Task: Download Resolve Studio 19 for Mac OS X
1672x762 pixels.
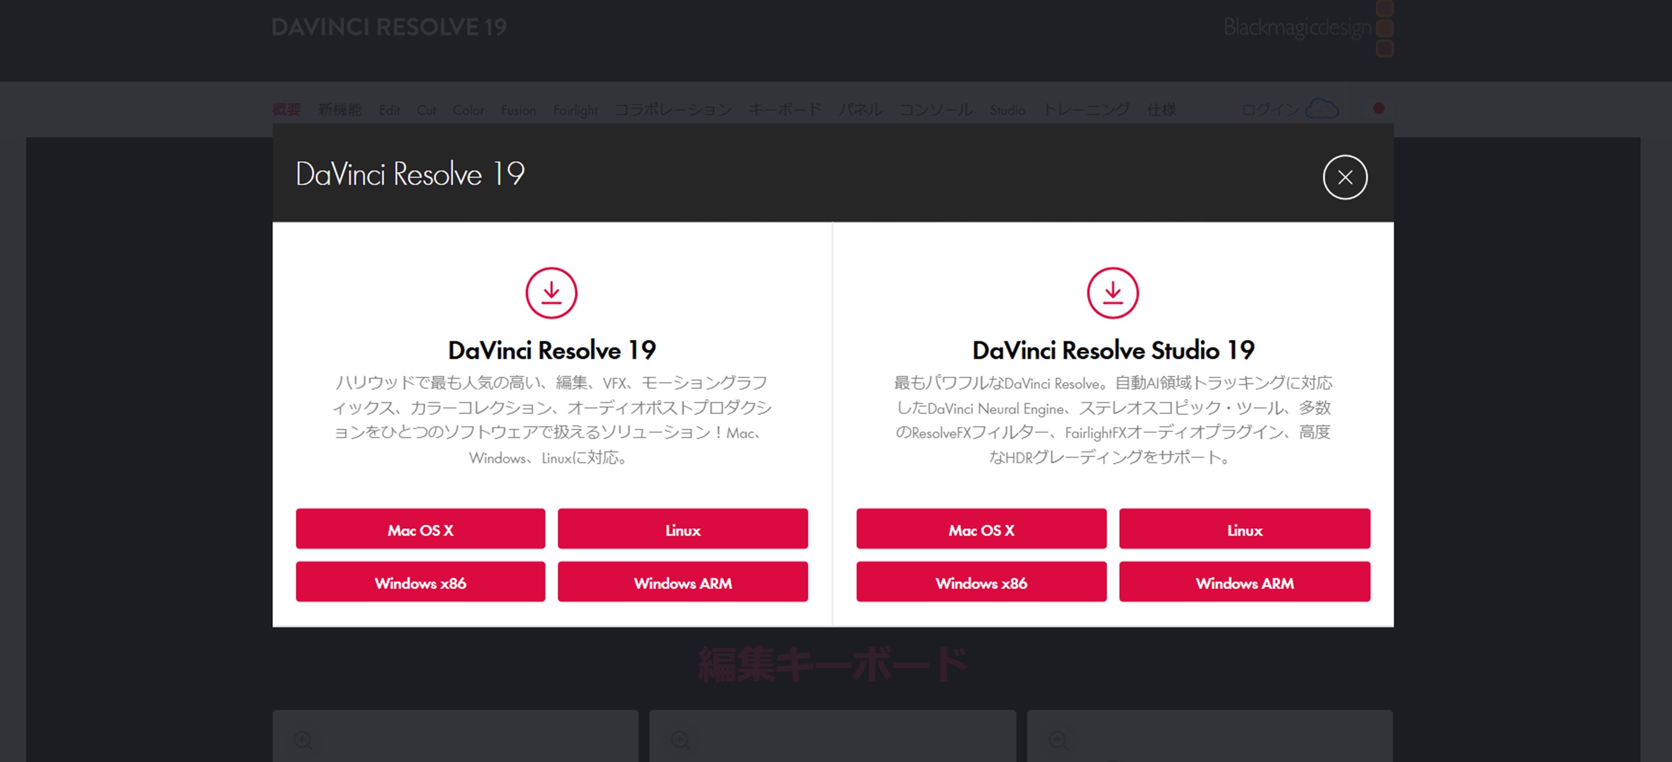Action: pos(981,529)
